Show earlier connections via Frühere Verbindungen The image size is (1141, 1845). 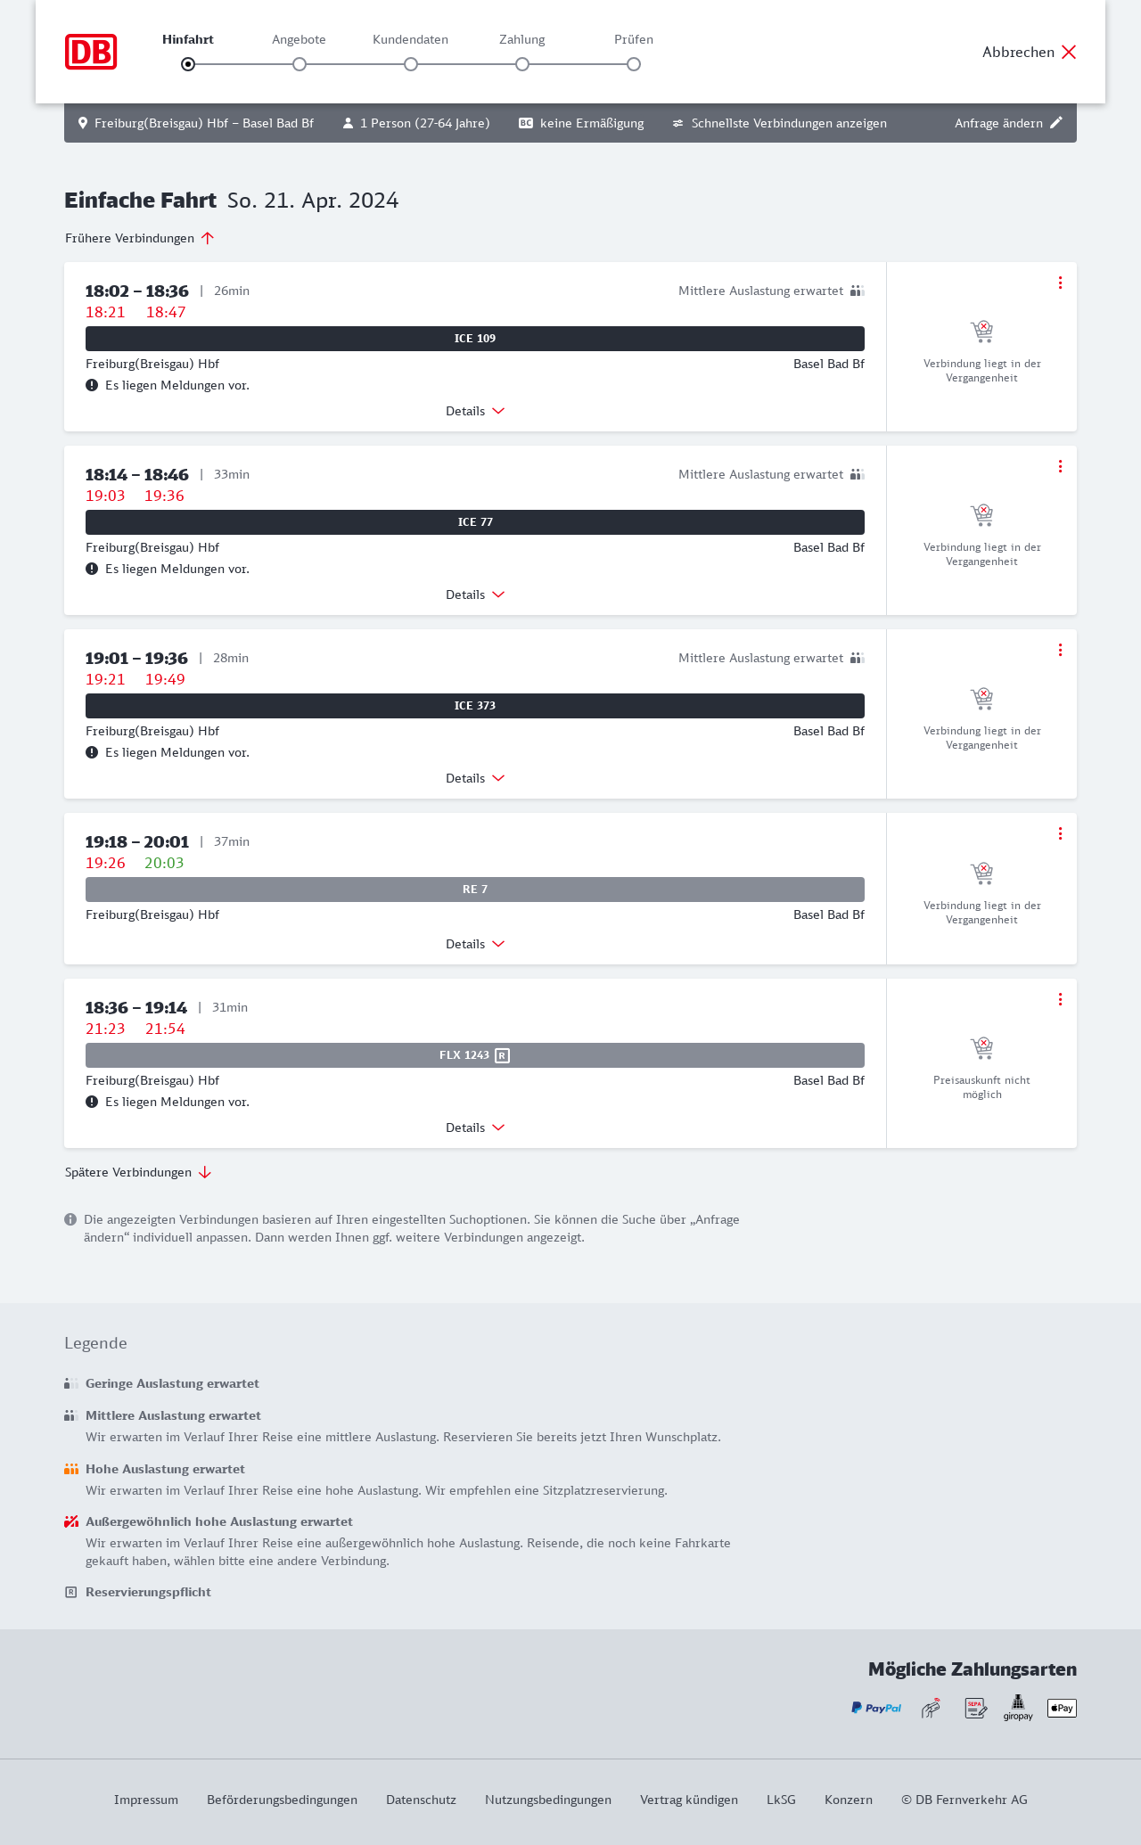pyautogui.click(x=140, y=238)
